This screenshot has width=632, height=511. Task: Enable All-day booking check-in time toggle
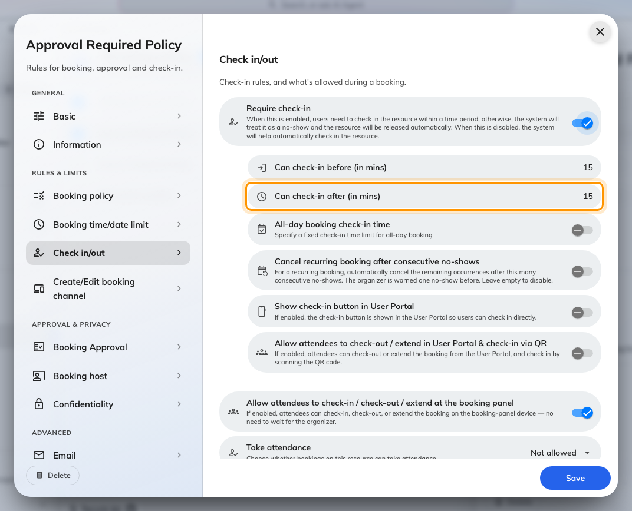pos(582,230)
